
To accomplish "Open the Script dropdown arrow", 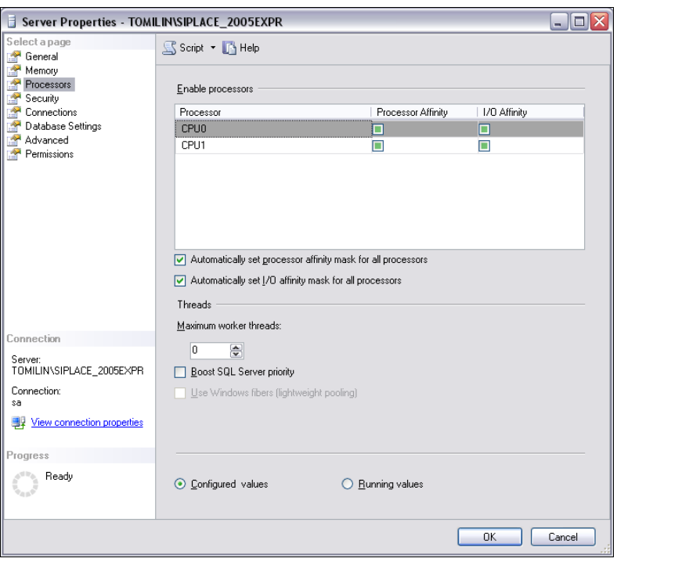I will (x=213, y=48).
